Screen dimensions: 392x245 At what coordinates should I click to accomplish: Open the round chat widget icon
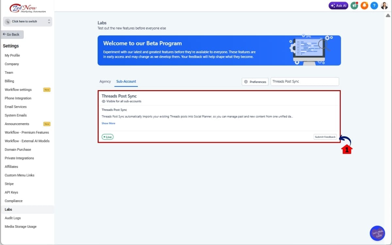pos(377,233)
